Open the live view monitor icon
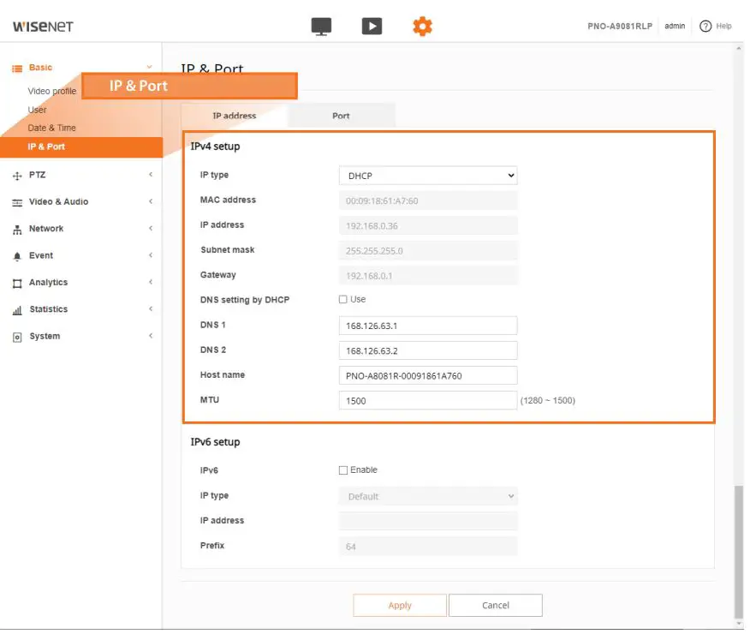750x634 pixels. pos(320,26)
